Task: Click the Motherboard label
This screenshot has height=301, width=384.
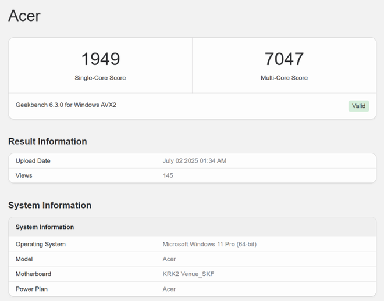Action: pos(33,274)
